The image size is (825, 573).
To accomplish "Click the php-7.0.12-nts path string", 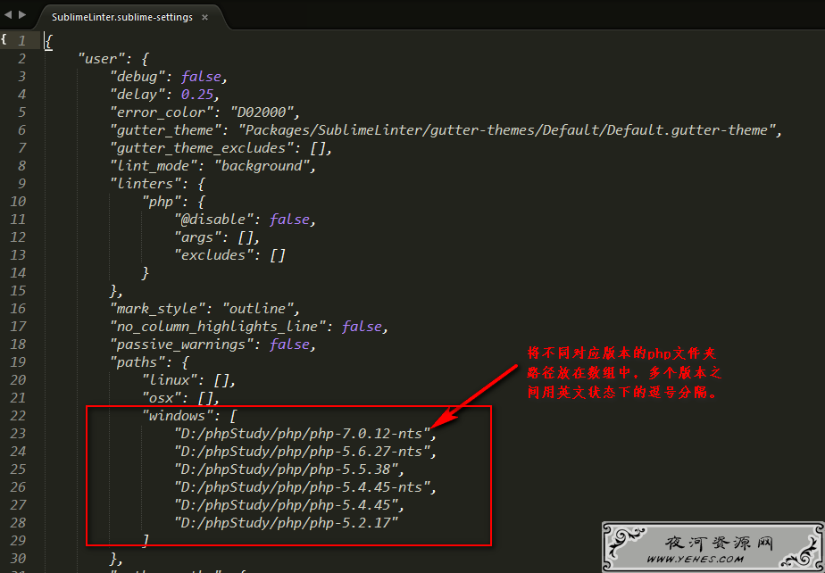I will [x=302, y=434].
